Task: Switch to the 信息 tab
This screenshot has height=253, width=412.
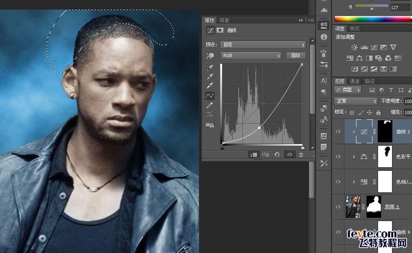Action: (224, 20)
